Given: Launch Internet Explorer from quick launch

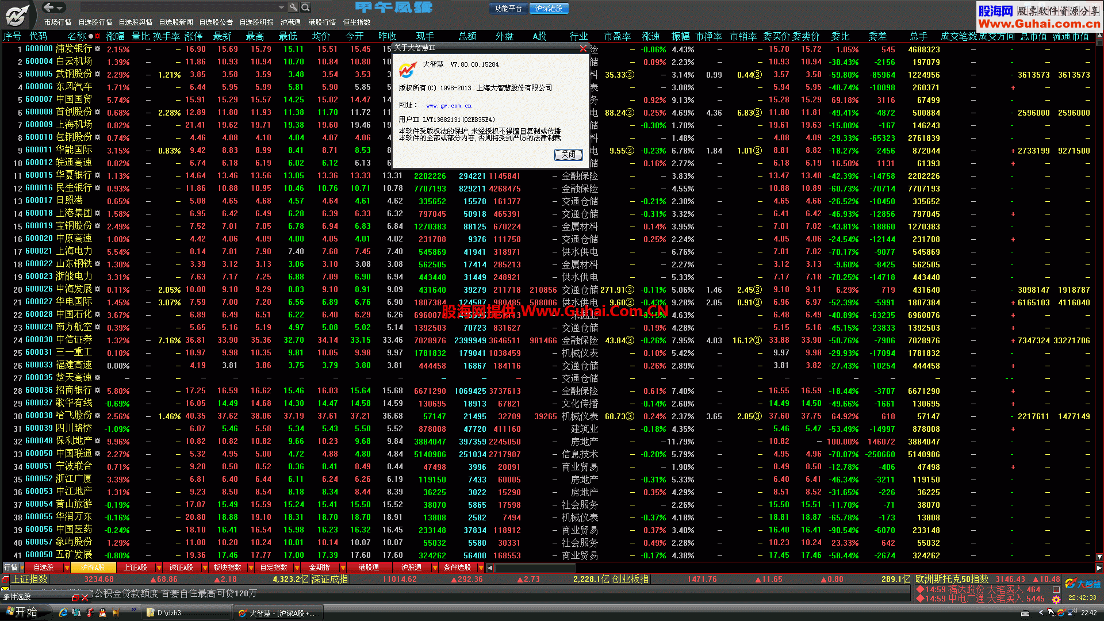Looking at the screenshot, I should (63, 613).
